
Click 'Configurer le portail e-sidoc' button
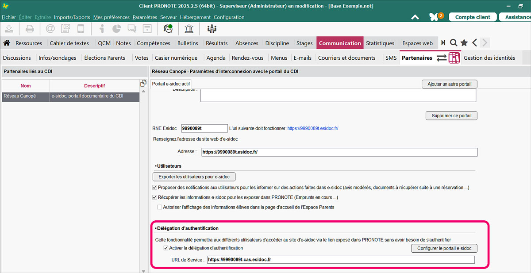pos(444,248)
